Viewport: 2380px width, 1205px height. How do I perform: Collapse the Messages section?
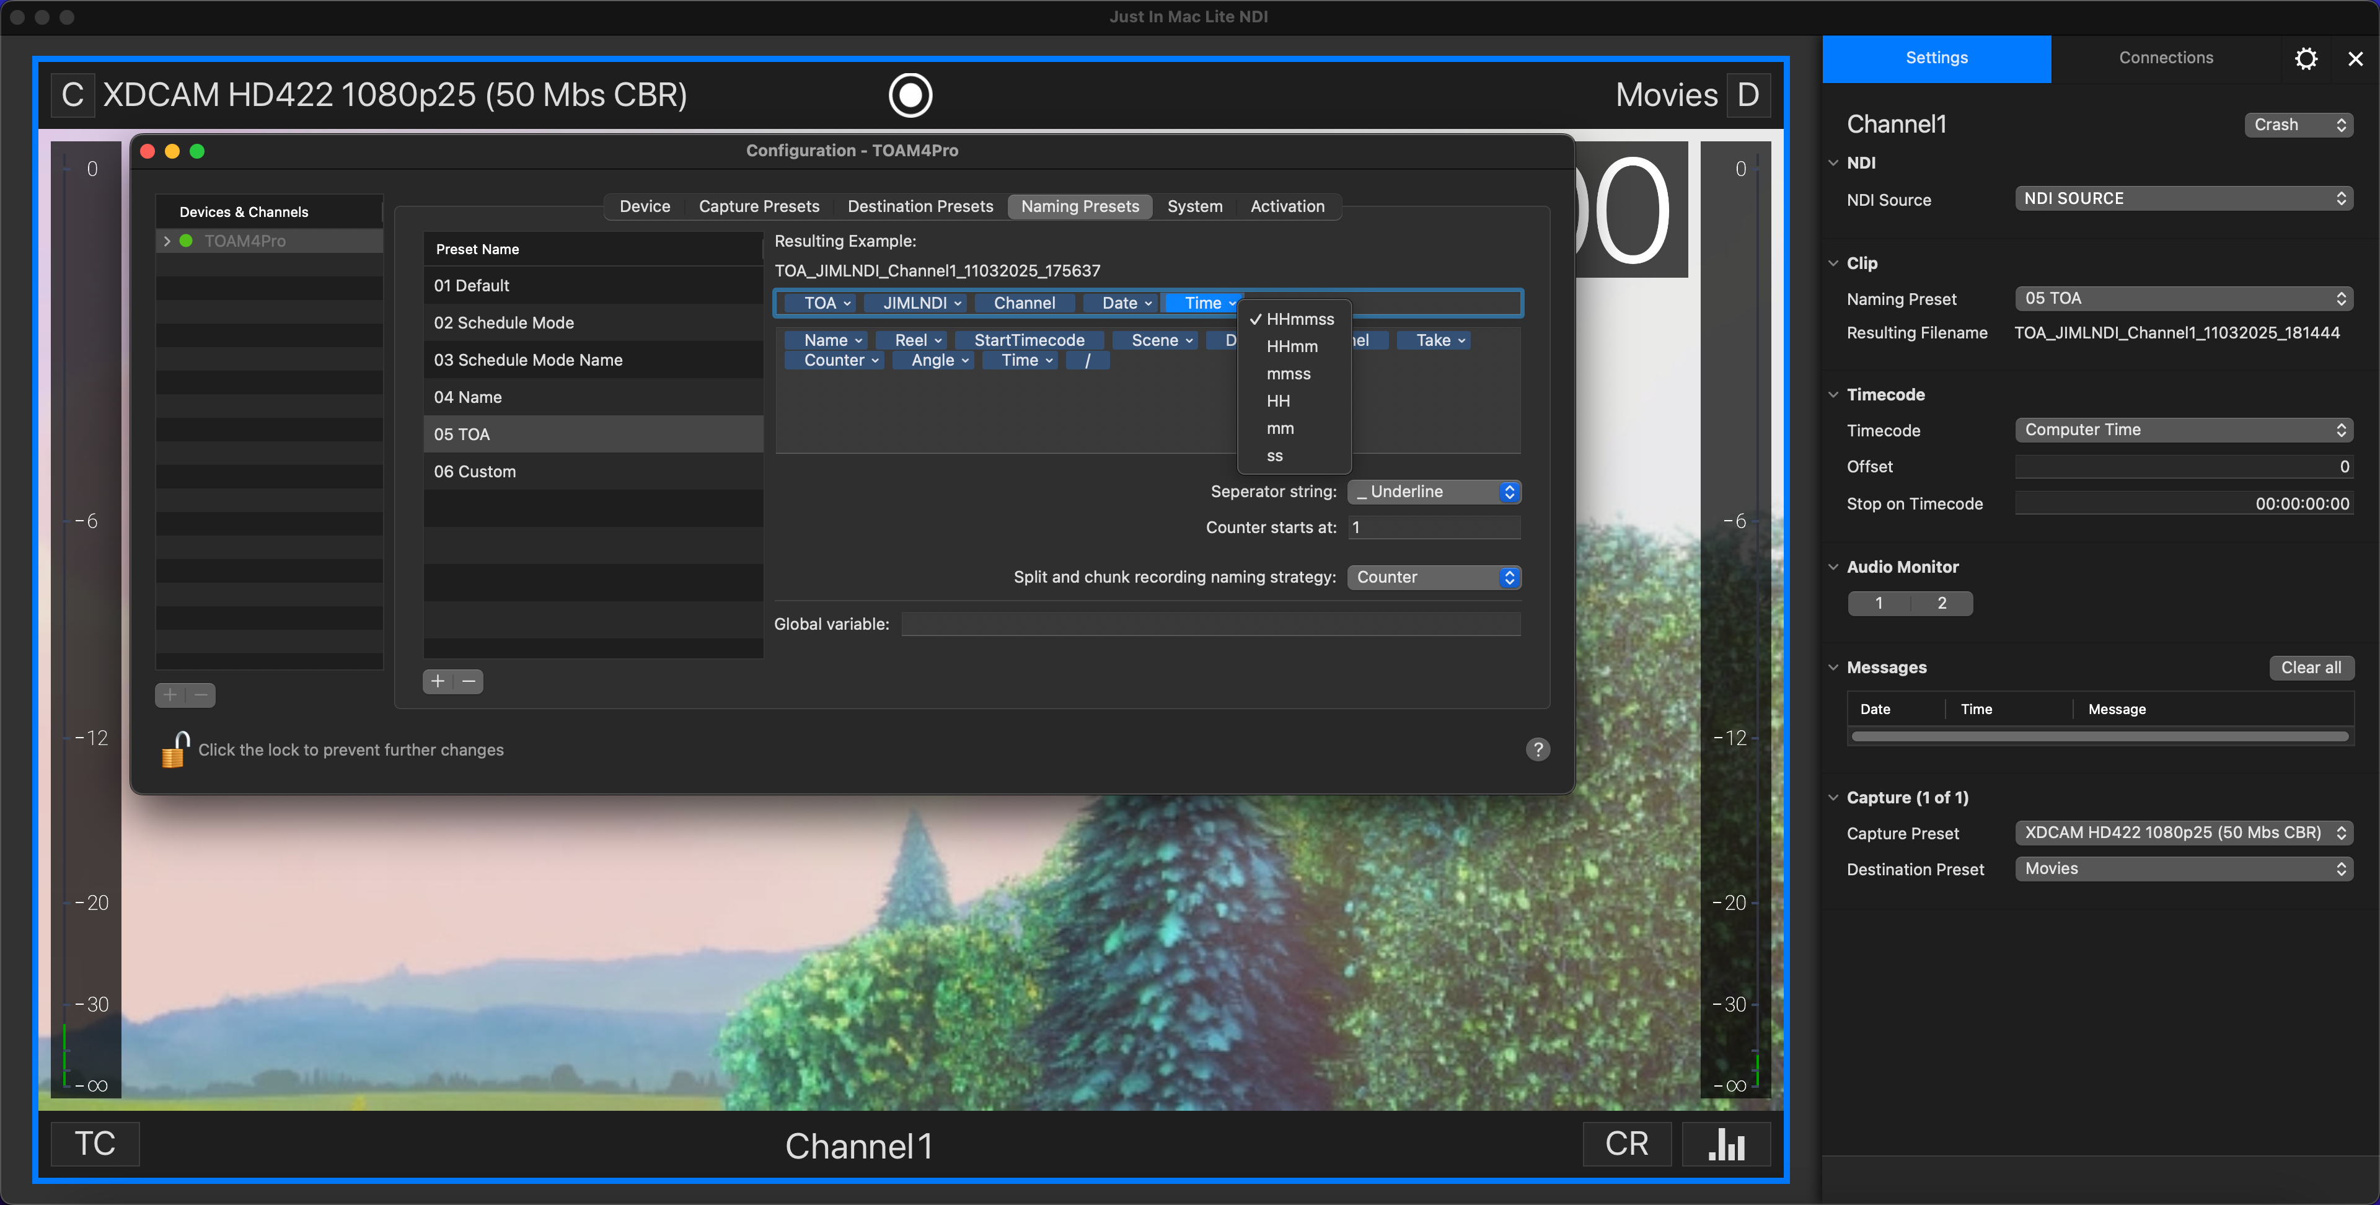[1833, 667]
